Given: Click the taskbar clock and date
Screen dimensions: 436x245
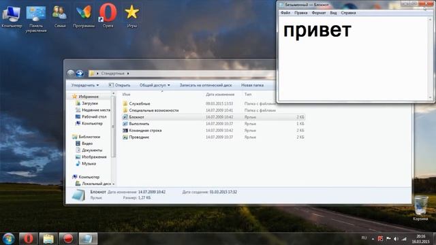Looking at the screenshot, I should tap(421, 239).
